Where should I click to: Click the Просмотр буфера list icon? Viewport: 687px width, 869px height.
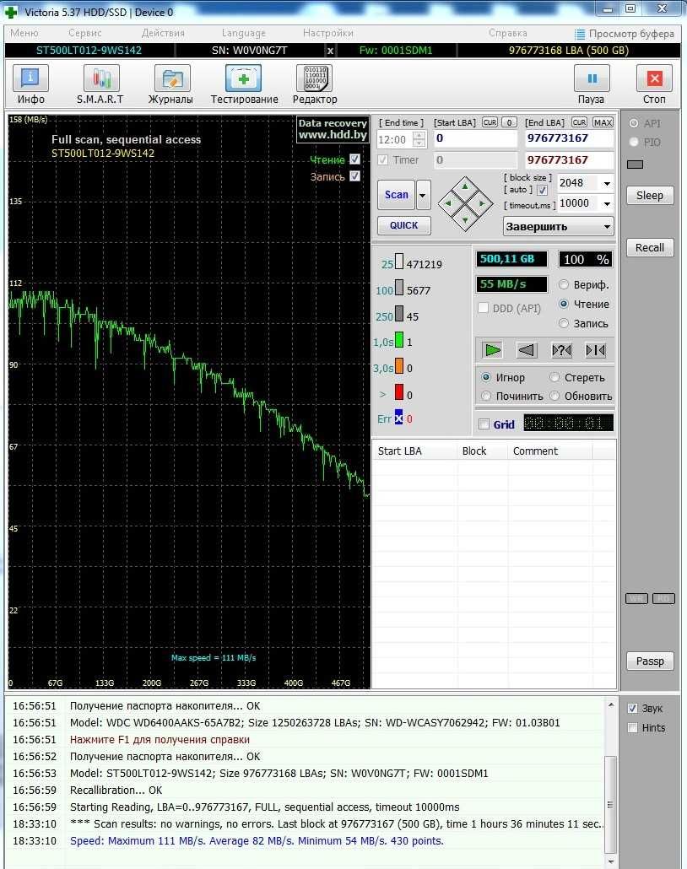pyautogui.click(x=580, y=35)
